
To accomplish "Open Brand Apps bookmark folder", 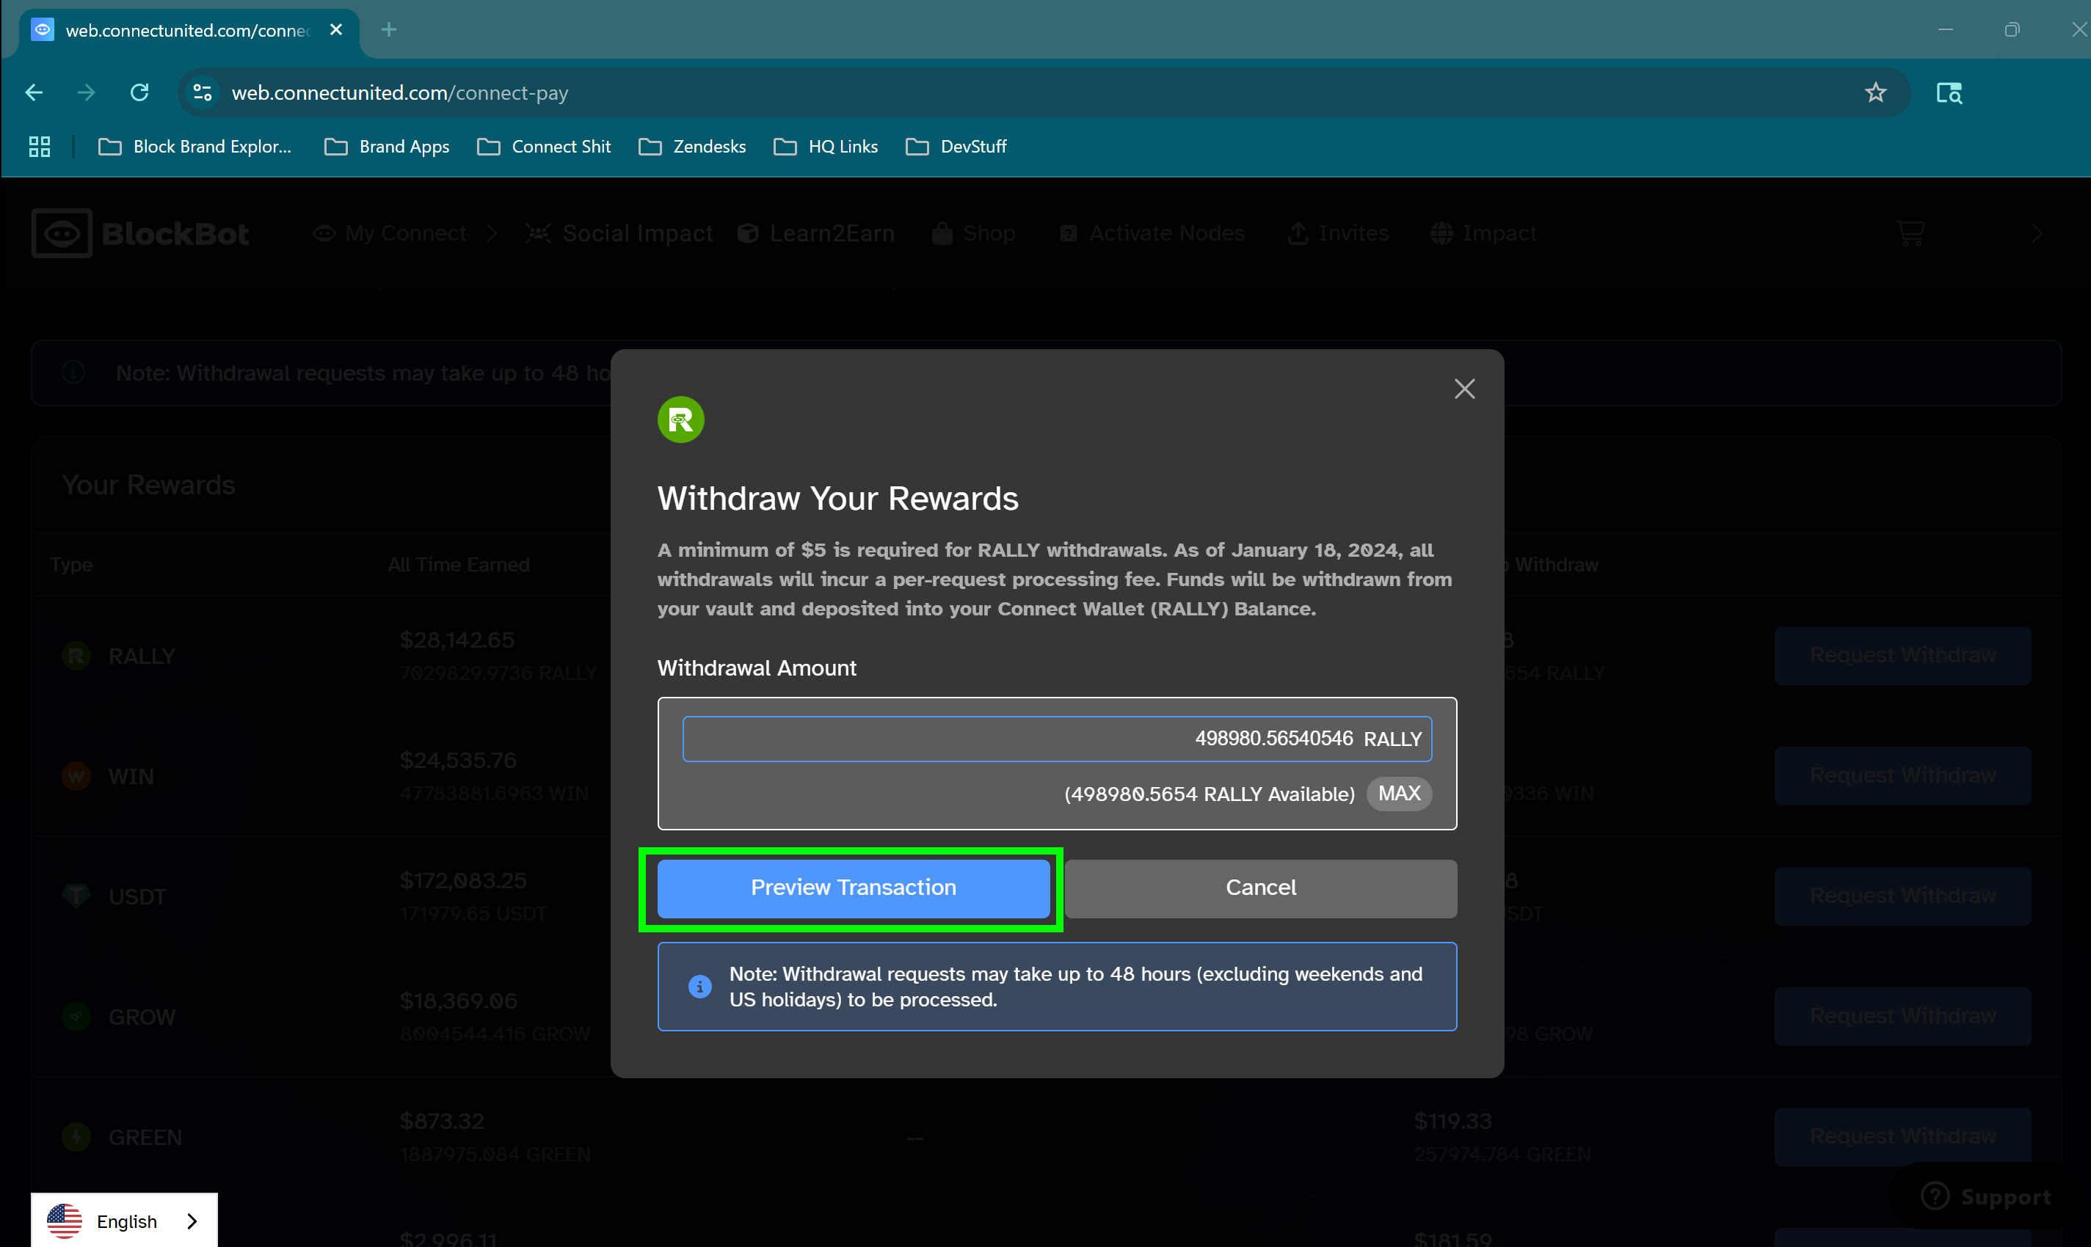I will [x=388, y=146].
